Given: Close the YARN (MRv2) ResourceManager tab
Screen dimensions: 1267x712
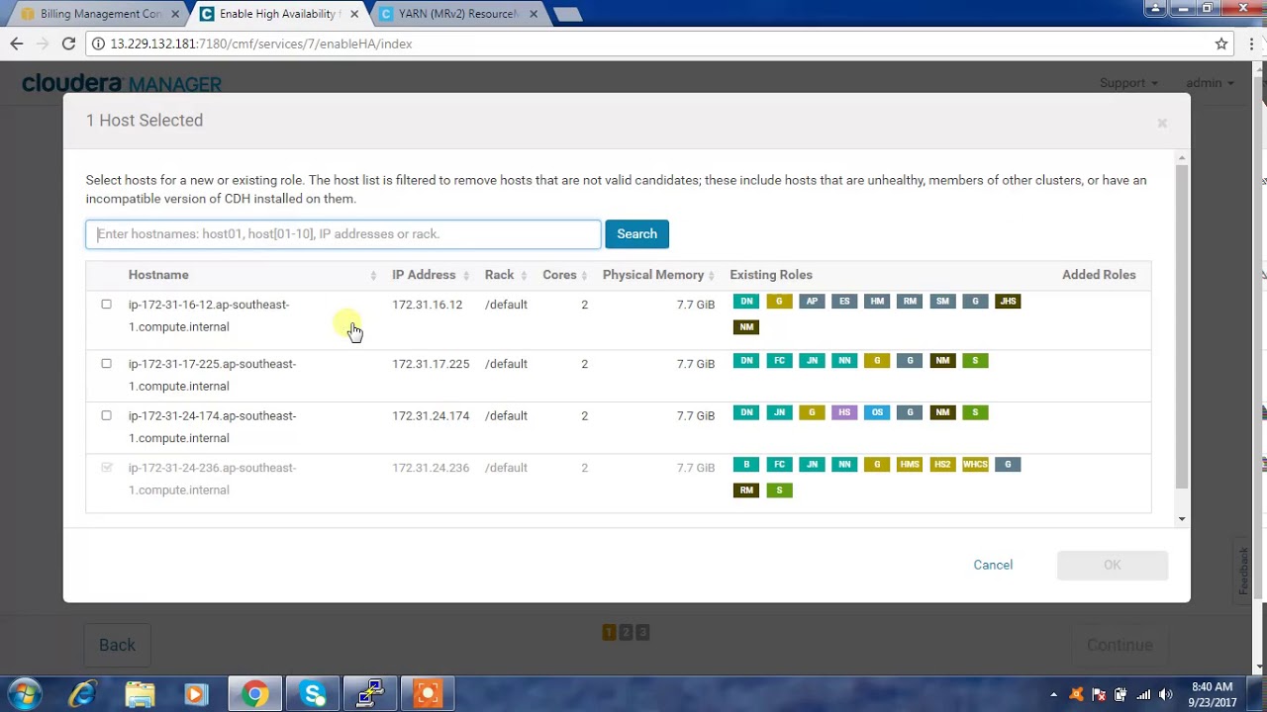Looking at the screenshot, I should point(533,14).
